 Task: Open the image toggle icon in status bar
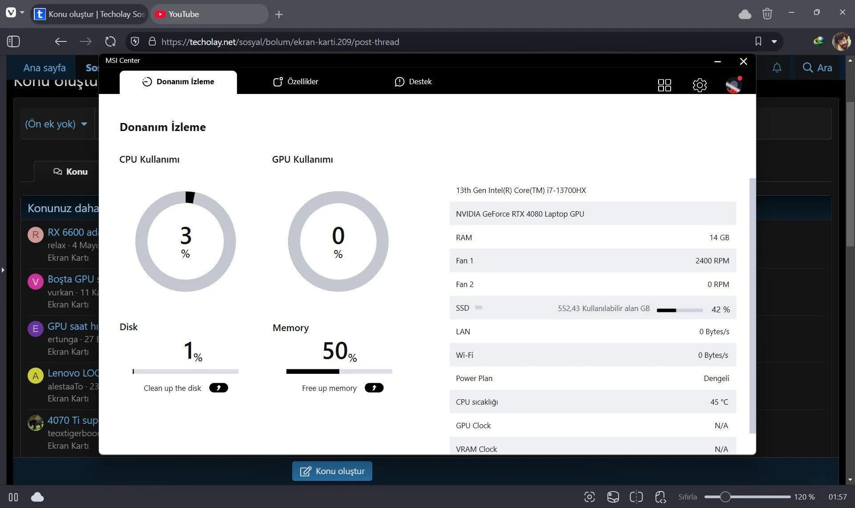(x=613, y=497)
